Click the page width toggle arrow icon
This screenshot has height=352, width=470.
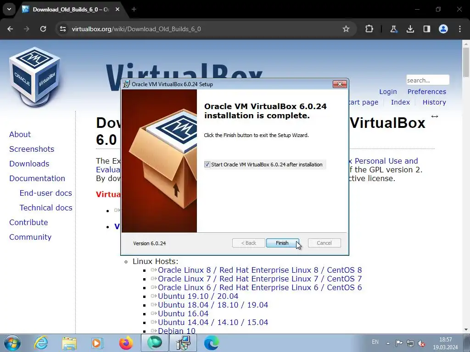435,116
